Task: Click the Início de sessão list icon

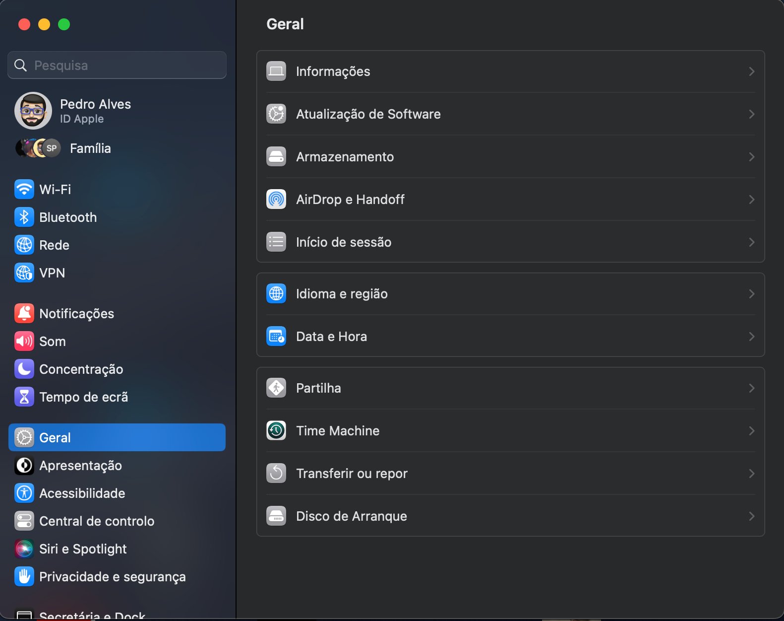Action: [276, 242]
